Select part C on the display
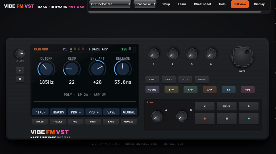This screenshot has height=154, width=276. click(x=79, y=49)
